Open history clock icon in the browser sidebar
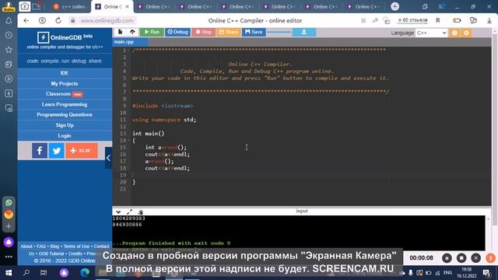The width and height of the screenshot is (498, 280). 9,35
